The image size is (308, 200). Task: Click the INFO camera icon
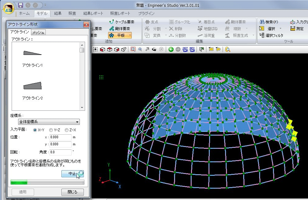pos(192,49)
